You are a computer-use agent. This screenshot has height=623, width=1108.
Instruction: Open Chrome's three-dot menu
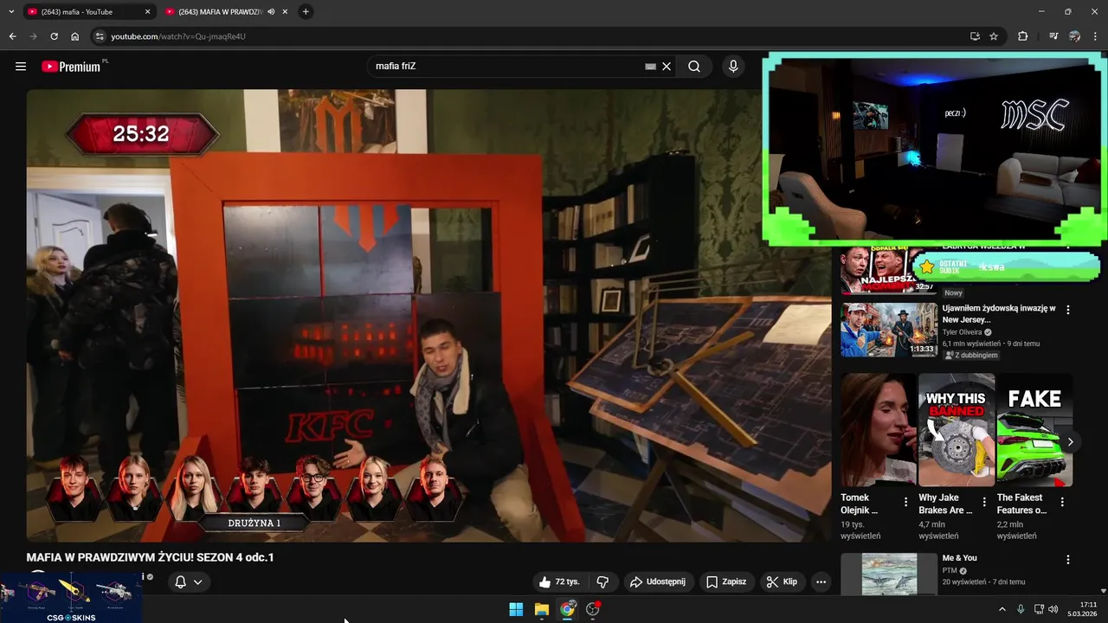(1096, 36)
